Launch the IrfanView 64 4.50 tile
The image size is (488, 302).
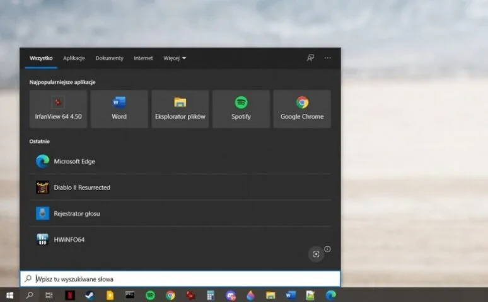pyautogui.click(x=58, y=109)
